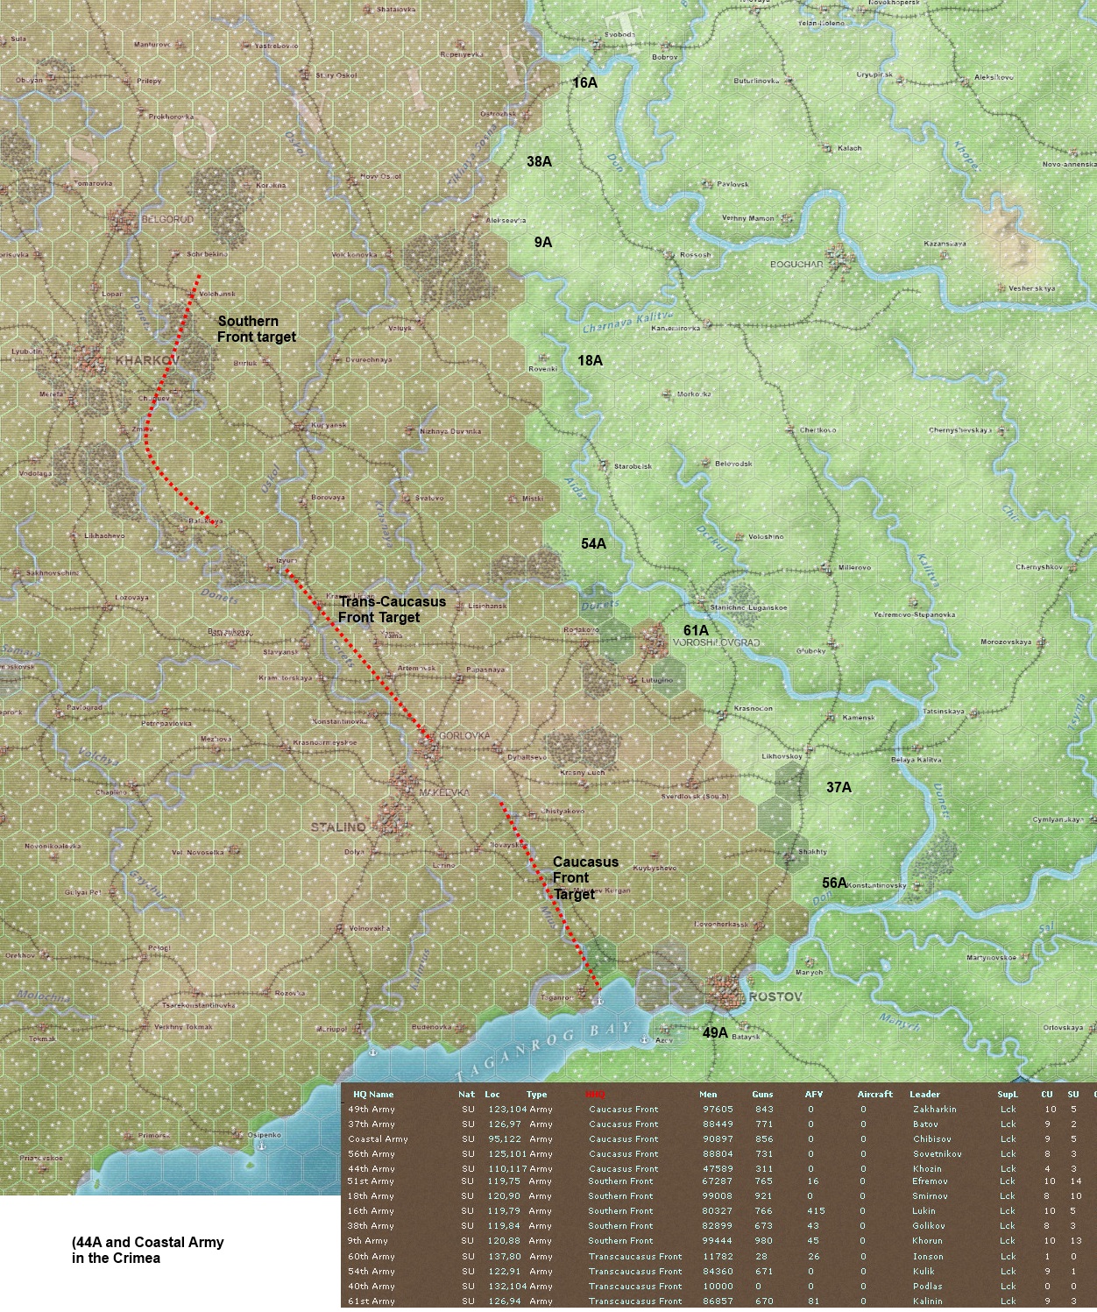
Task: Click location 123,104 in 49th Army row
Action: [x=506, y=1109]
